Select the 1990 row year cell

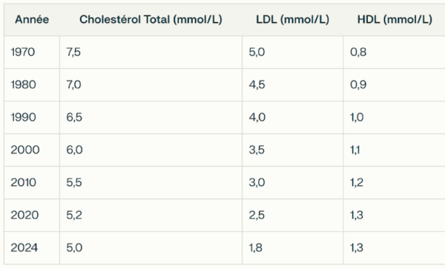23,117
